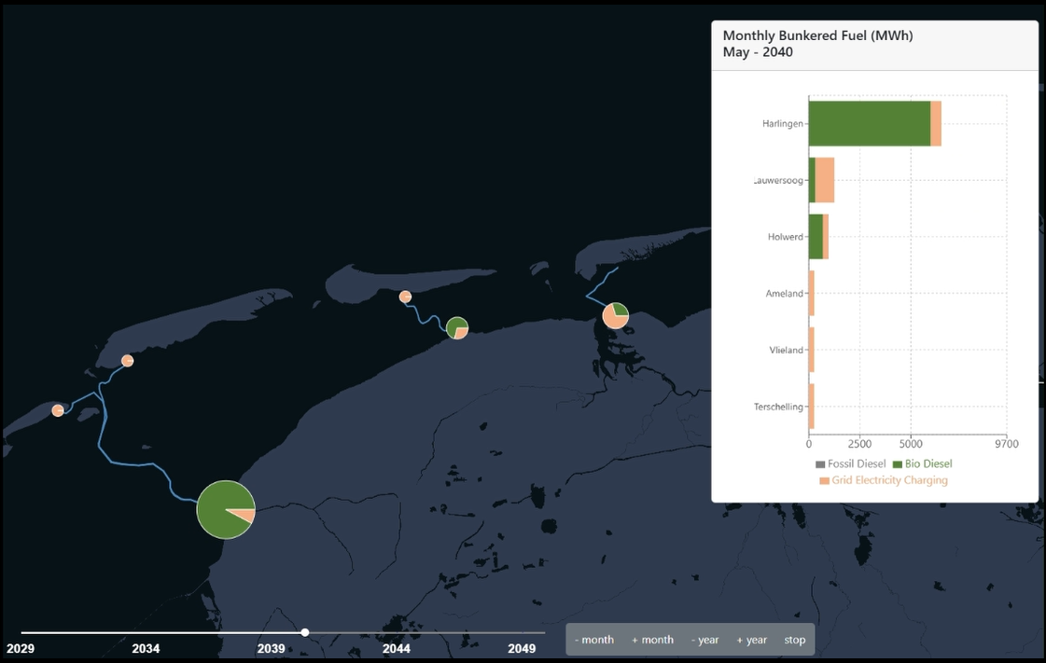Stop the timeline animation

(x=794, y=640)
